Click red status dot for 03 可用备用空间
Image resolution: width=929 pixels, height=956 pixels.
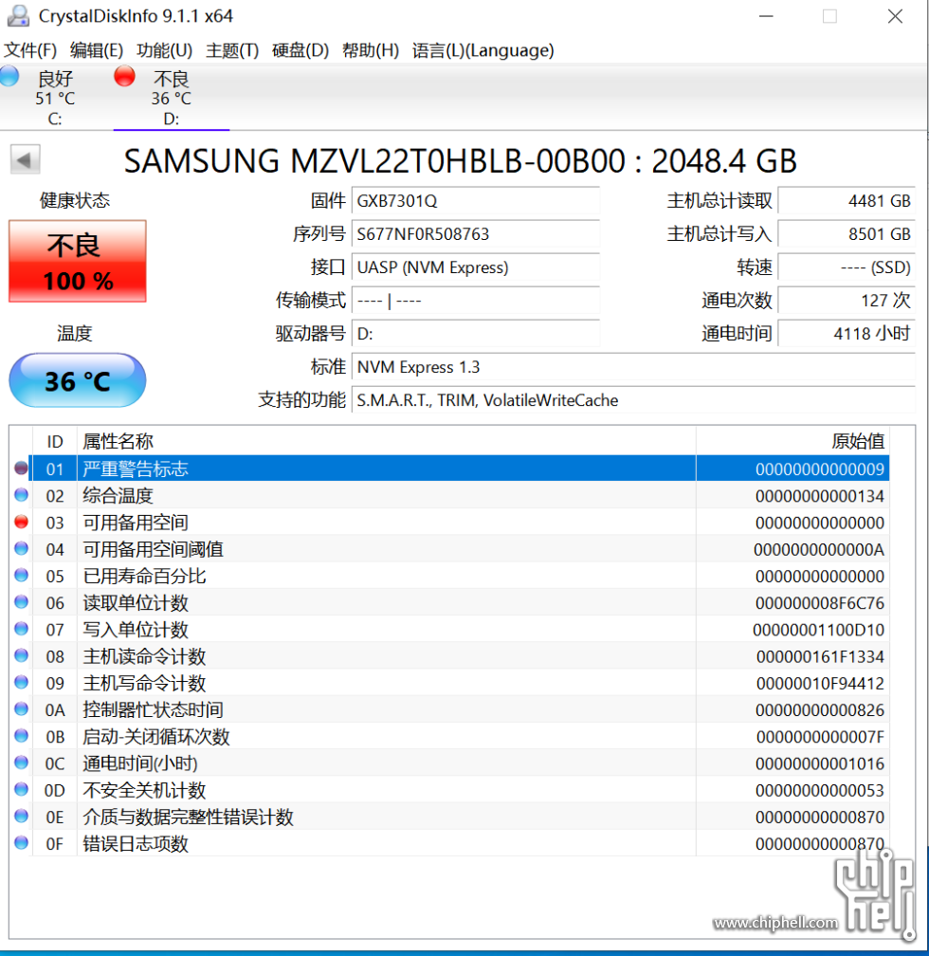[x=22, y=522]
